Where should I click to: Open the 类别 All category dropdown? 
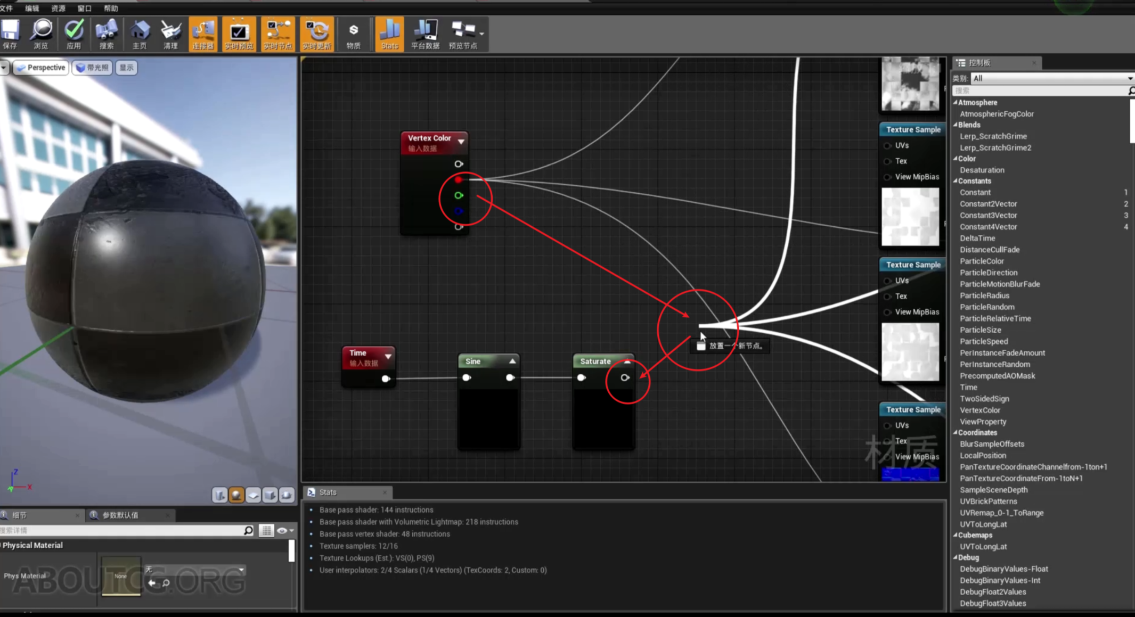point(1129,78)
